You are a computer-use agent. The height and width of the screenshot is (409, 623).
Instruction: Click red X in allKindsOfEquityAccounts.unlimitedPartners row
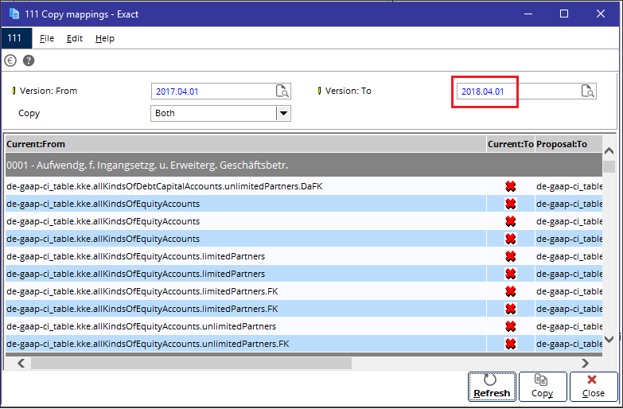(x=511, y=326)
